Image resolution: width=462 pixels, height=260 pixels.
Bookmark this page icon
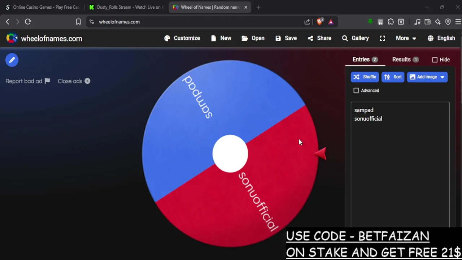[78, 22]
